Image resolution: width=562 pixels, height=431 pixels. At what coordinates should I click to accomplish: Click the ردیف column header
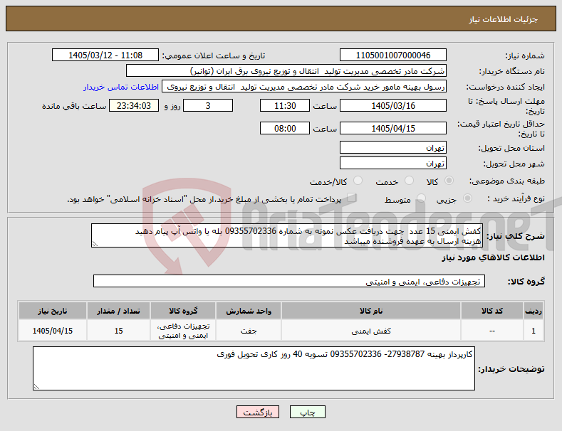[x=534, y=311]
